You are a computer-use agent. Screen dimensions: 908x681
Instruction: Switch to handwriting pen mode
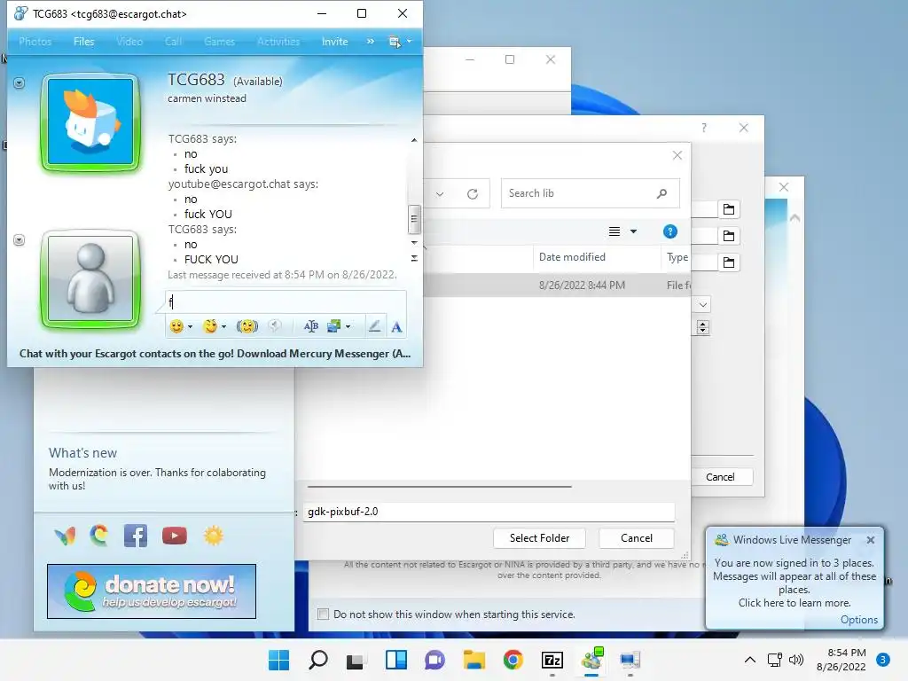pos(375,326)
